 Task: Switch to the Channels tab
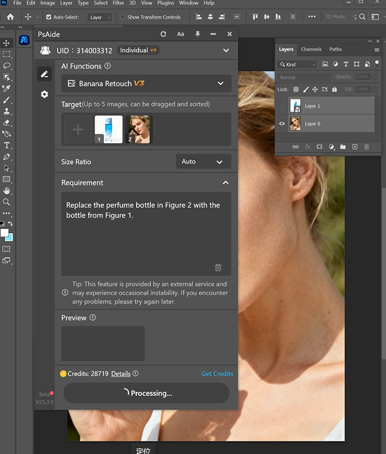coord(311,49)
